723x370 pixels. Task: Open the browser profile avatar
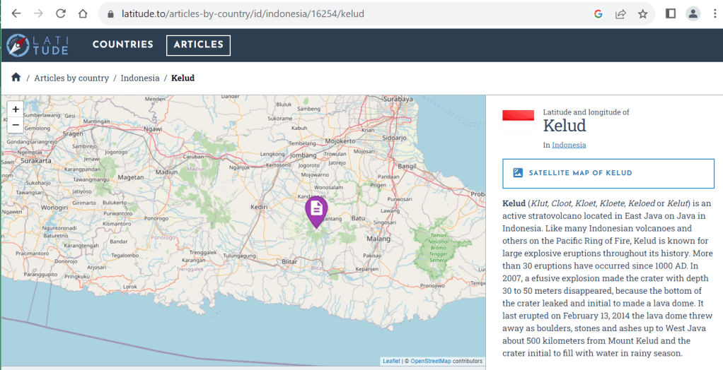(693, 13)
